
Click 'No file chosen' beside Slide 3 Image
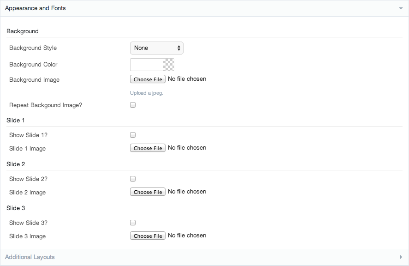click(x=187, y=236)
